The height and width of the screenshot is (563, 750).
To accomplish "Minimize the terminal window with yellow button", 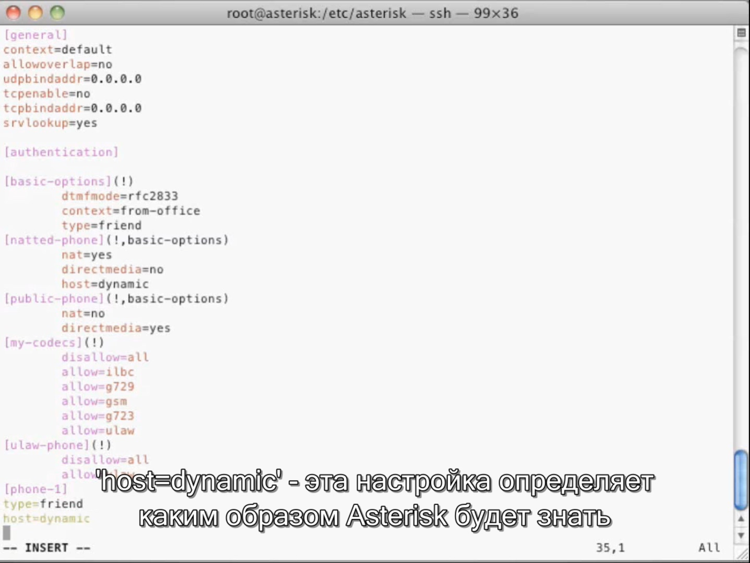I will 35,13.
